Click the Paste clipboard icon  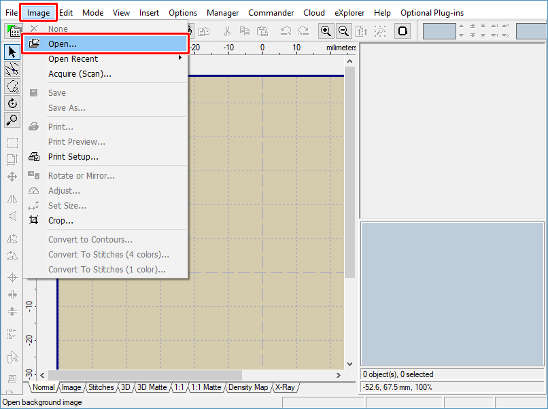[x=262, y=31]
